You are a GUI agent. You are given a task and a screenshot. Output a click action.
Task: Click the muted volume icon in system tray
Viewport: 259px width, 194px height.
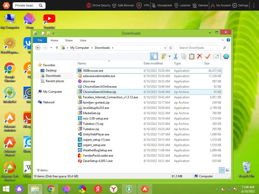pos(223,189)
